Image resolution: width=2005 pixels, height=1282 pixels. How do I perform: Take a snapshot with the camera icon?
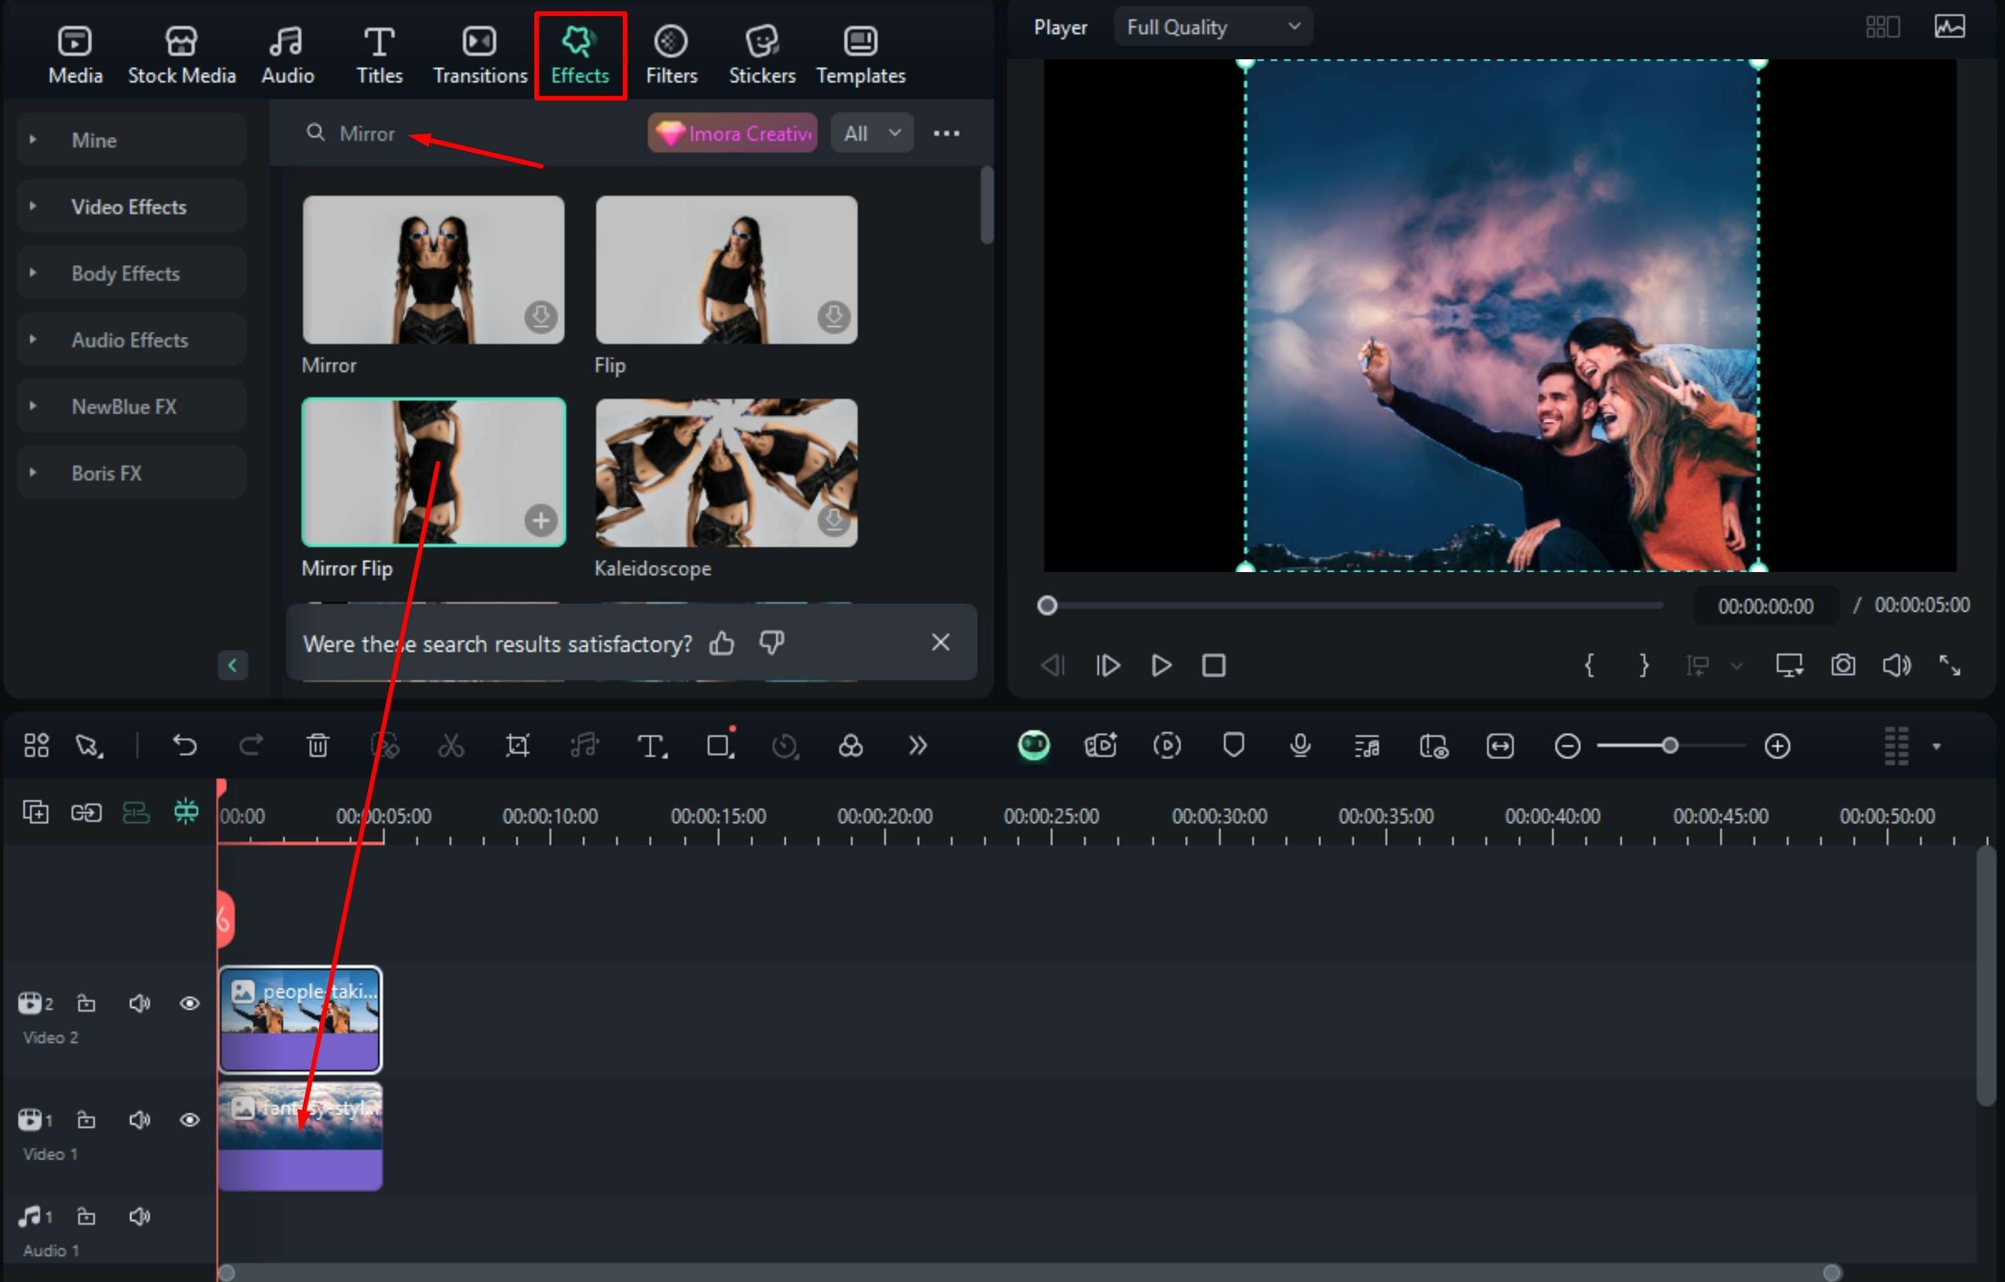(x=1842, y=666)
